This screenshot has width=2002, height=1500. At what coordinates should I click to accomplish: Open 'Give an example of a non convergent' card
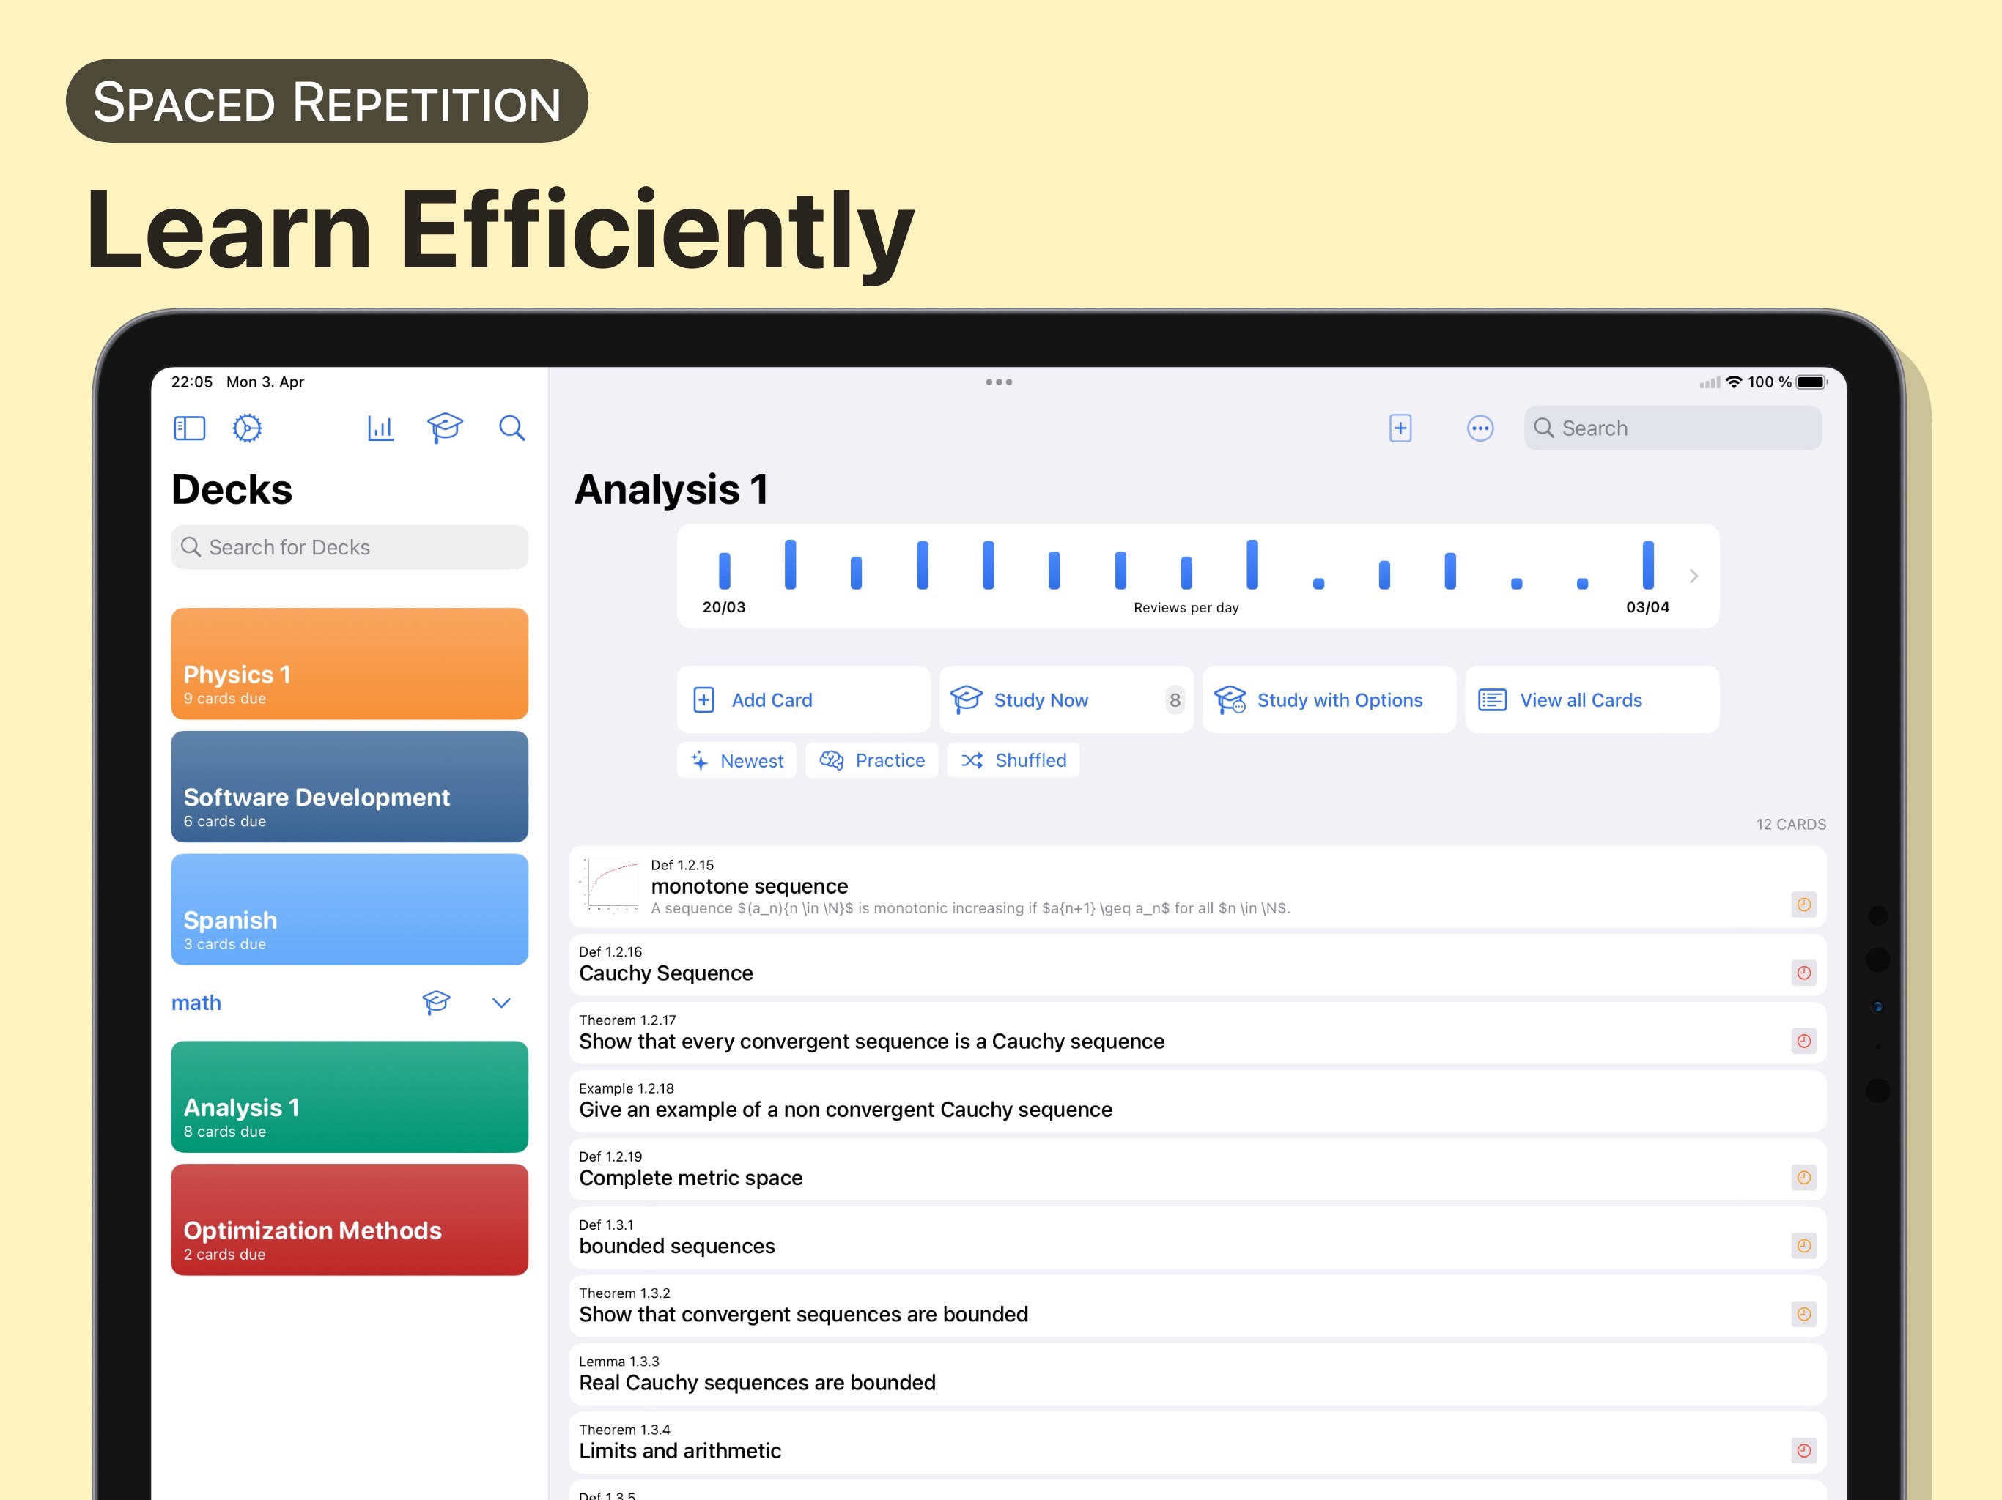(1197, 1102)
